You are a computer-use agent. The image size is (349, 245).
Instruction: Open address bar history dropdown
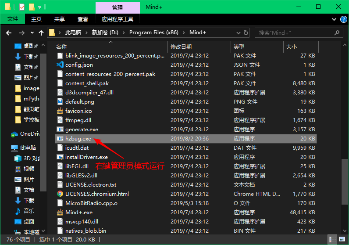pyautogui.click(x=238, y=33)
